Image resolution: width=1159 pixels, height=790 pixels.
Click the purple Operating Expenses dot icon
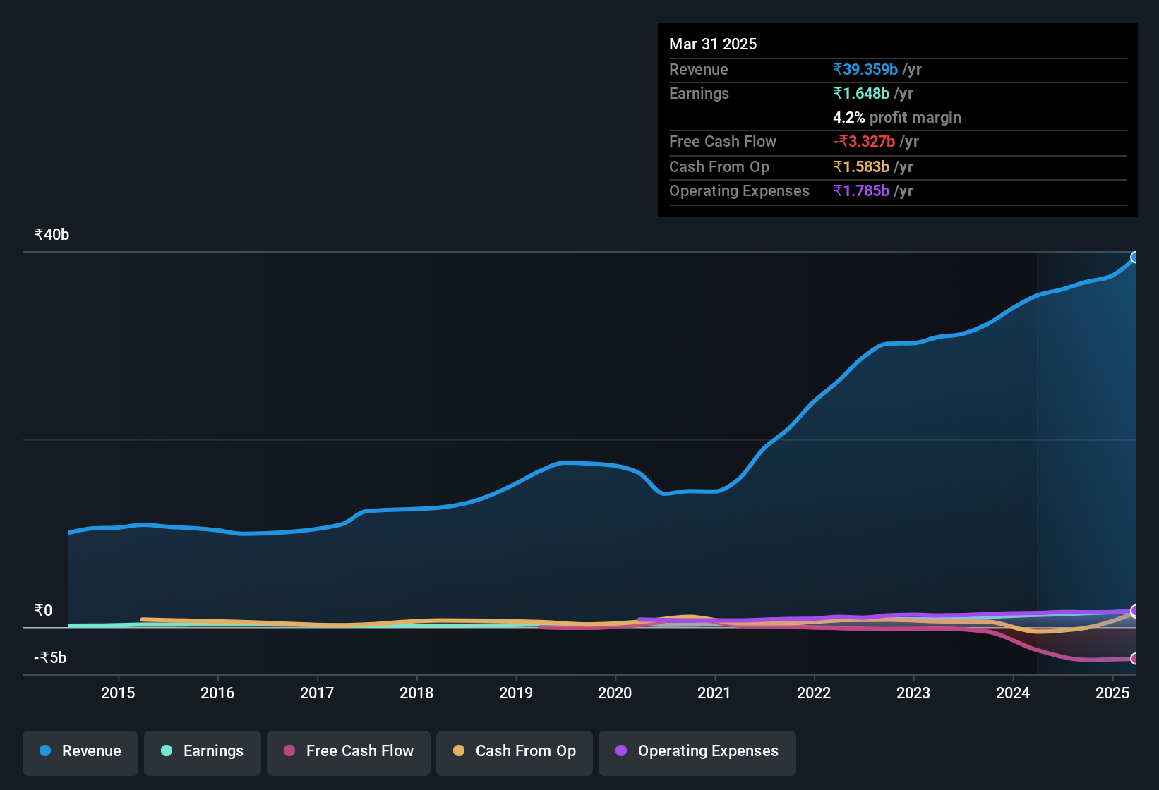click(x=620, y=751)
